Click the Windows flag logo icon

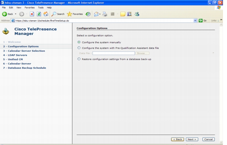click(x=219, y=7)
